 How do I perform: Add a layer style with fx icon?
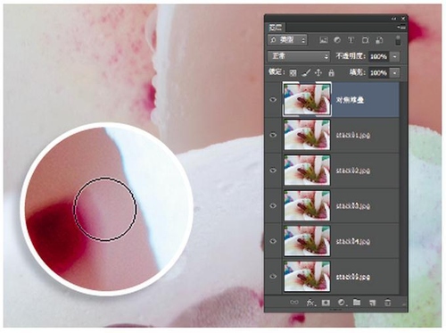click(x=310, y=303)
